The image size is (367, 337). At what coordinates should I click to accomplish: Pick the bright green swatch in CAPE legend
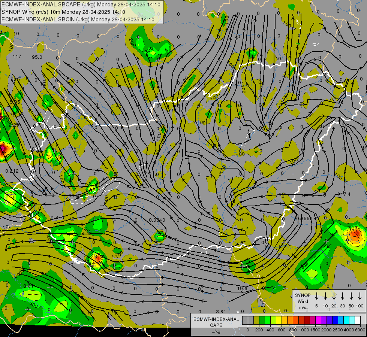(268, 320)
